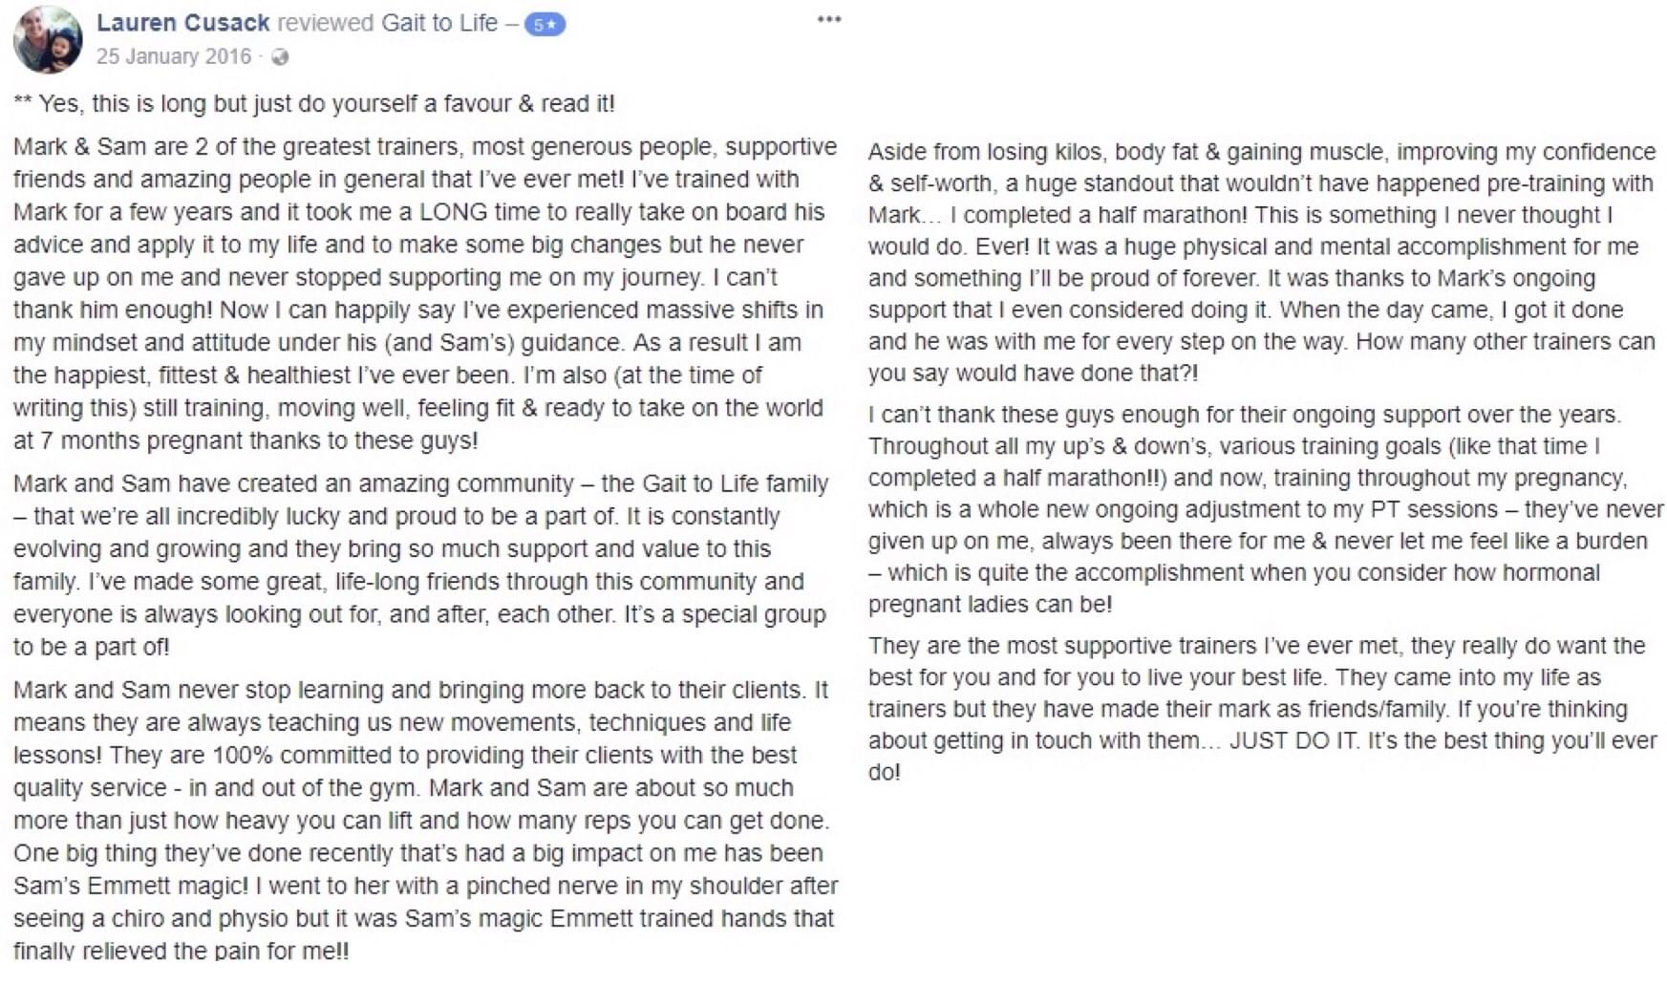Click the line starting "** Yes, this is long"
1667x985 pixels.
[314, 103]
